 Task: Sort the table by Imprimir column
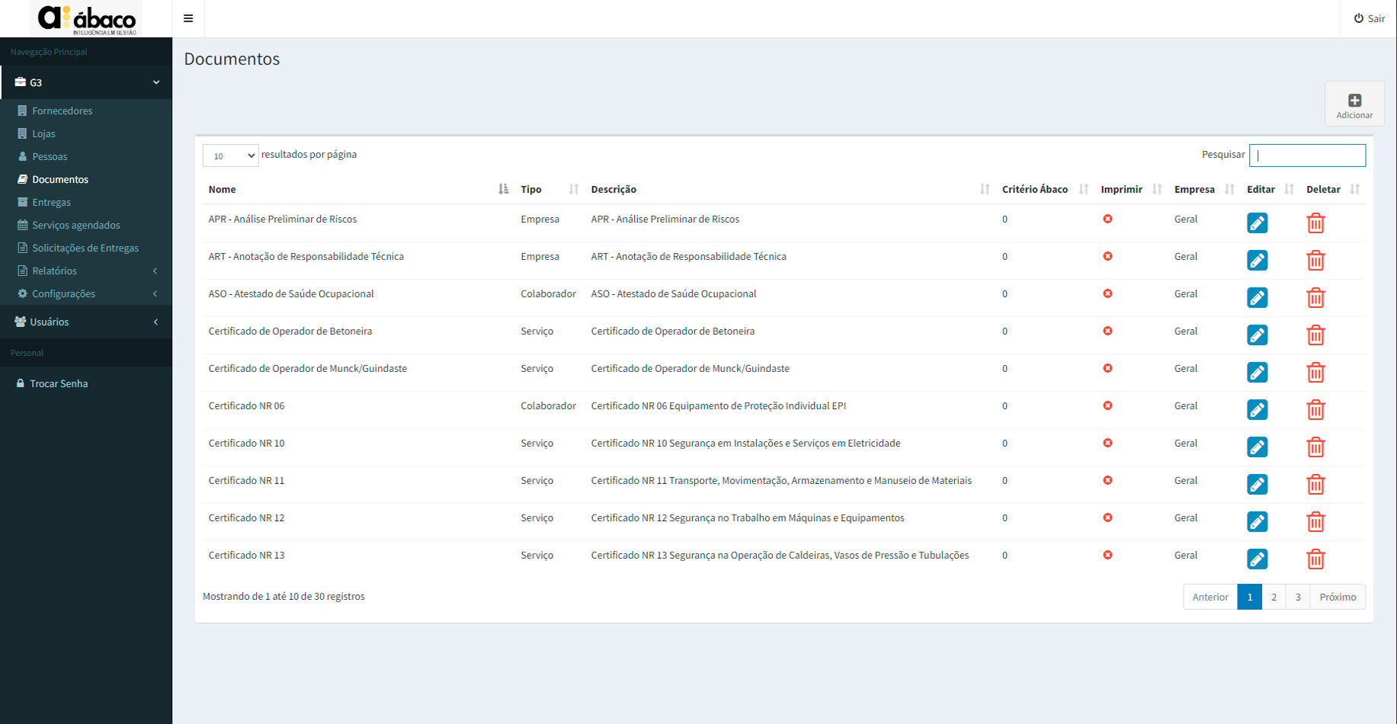click(1131, 189)
